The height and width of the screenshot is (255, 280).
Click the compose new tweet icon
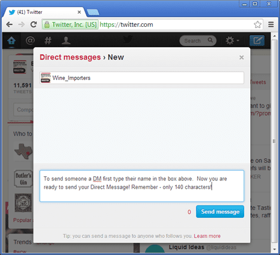coord(257,41)
